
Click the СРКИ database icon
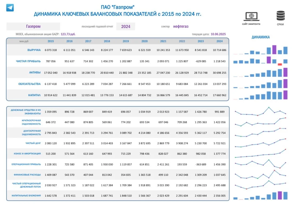click(281, 16)
